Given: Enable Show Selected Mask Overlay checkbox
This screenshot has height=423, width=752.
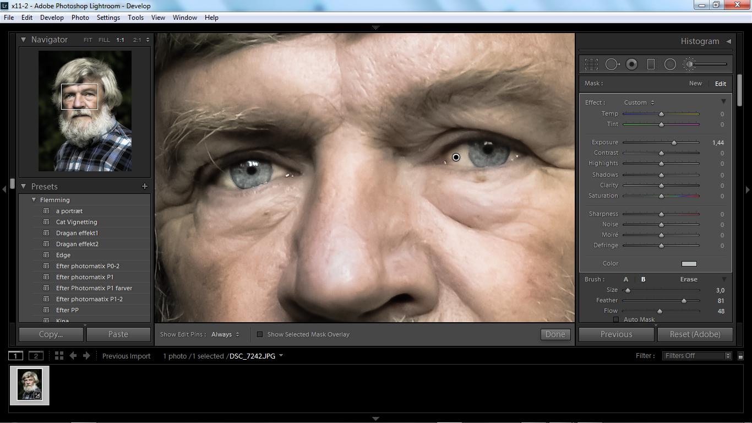Looking at the screenshot, I should tap(260, 334).
